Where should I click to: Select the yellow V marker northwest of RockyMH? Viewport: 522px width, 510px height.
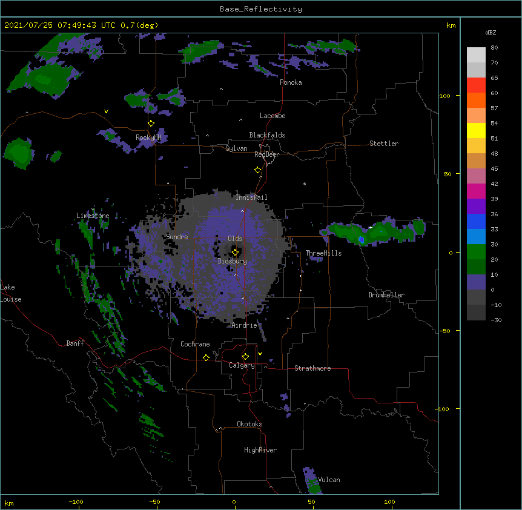click(106, 111)
